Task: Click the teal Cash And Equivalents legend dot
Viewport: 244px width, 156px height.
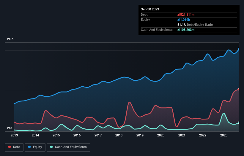Action: [x=51, y=147]
